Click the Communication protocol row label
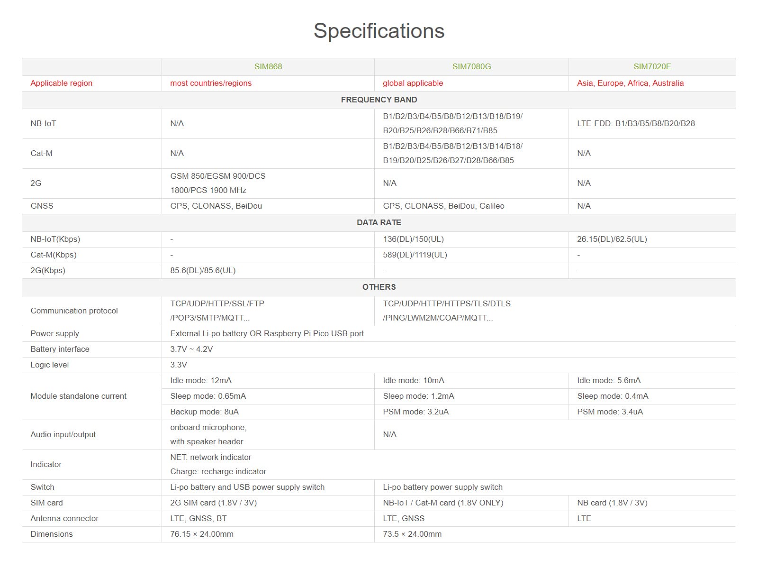Viewport: 758px width, 569px height. coord(74,311)
